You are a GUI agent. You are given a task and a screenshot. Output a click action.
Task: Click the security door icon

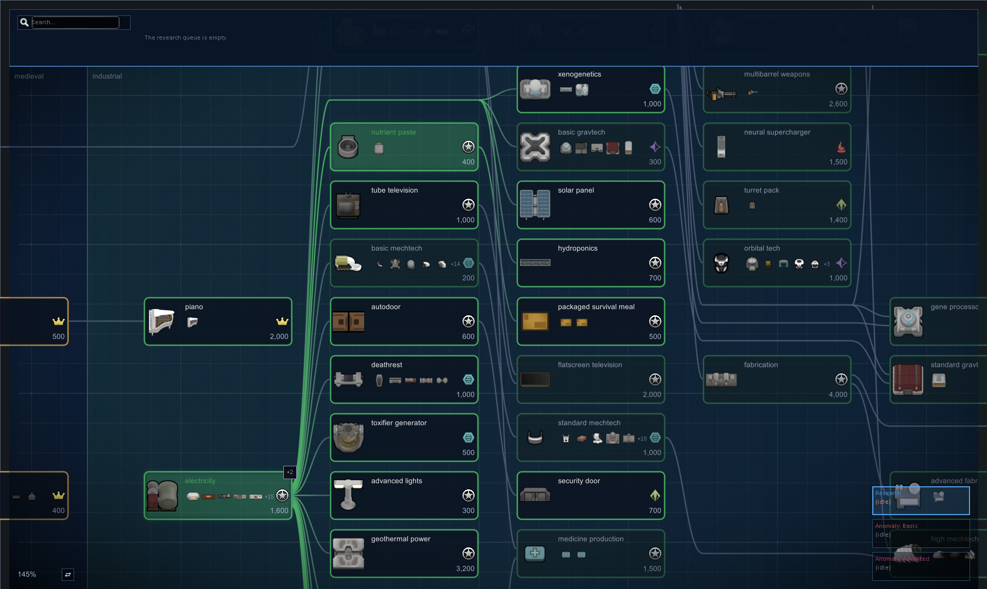[x=535, y=495]
